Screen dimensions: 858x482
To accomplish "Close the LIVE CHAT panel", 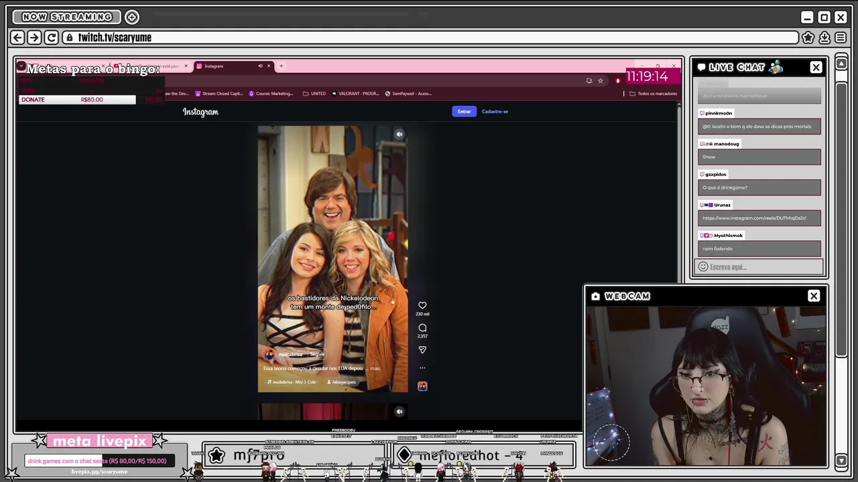I will point(816,68).
